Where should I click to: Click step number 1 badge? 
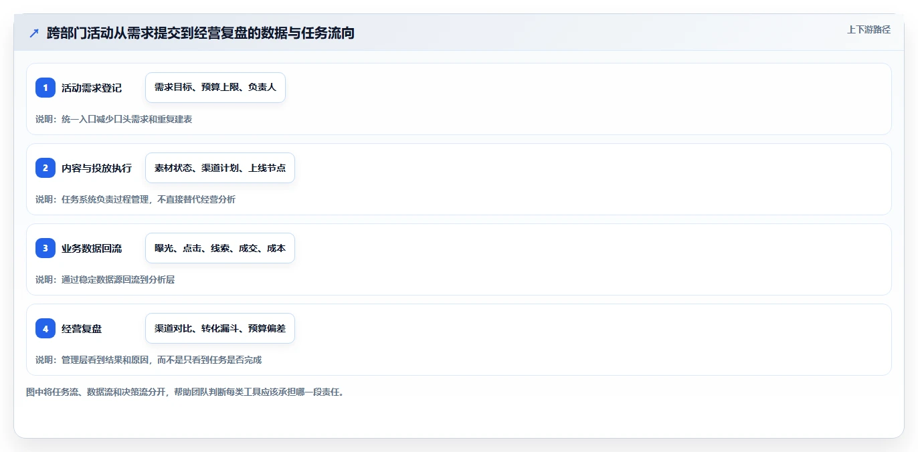click(x=45, y=88)
